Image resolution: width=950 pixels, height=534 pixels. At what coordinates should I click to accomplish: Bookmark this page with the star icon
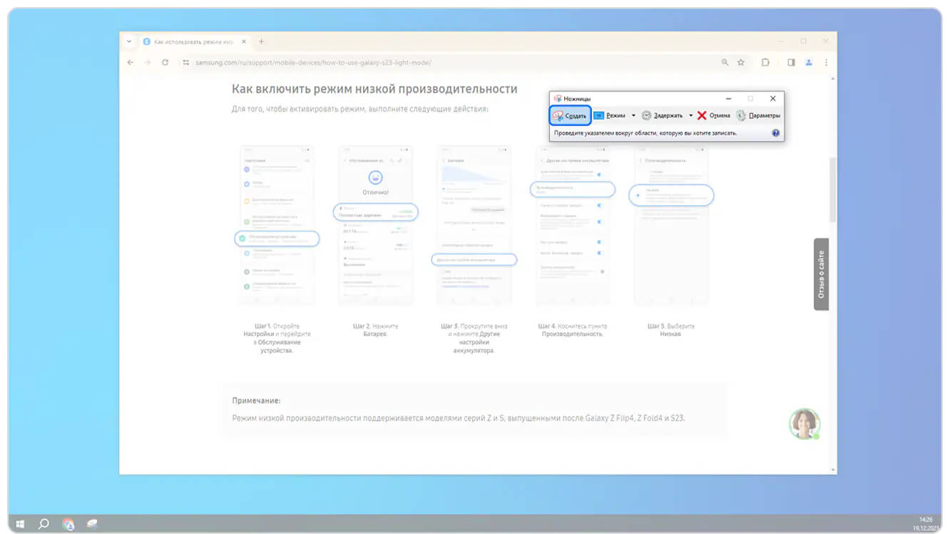pyautogui.click(x=741, y=63)
